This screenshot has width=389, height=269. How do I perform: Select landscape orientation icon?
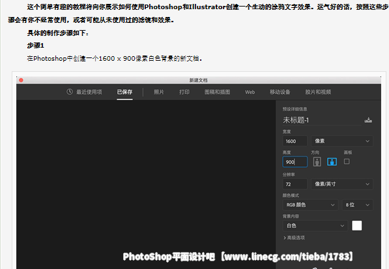(332, 162)
